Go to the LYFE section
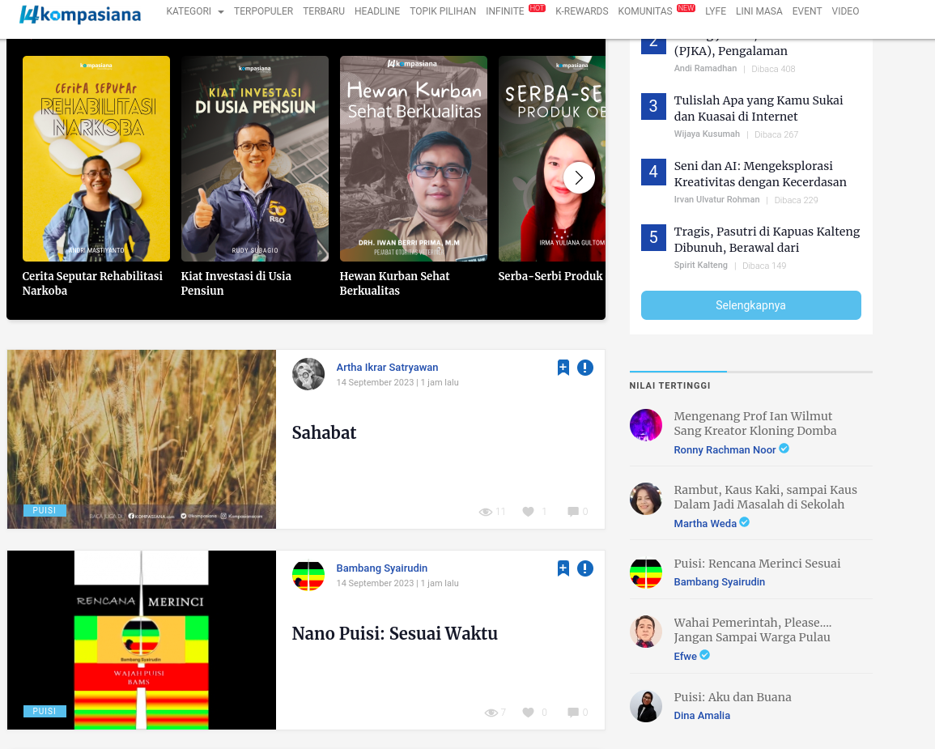 point(715,11)
